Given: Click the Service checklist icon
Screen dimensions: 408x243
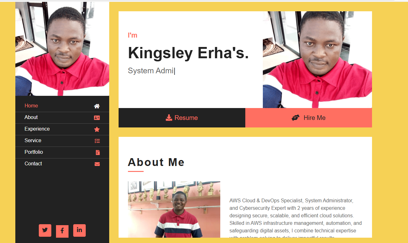Looking at the screenshot, I should 97,141.
